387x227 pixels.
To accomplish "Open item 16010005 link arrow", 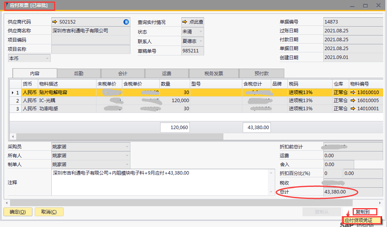I will coord(353,101).
